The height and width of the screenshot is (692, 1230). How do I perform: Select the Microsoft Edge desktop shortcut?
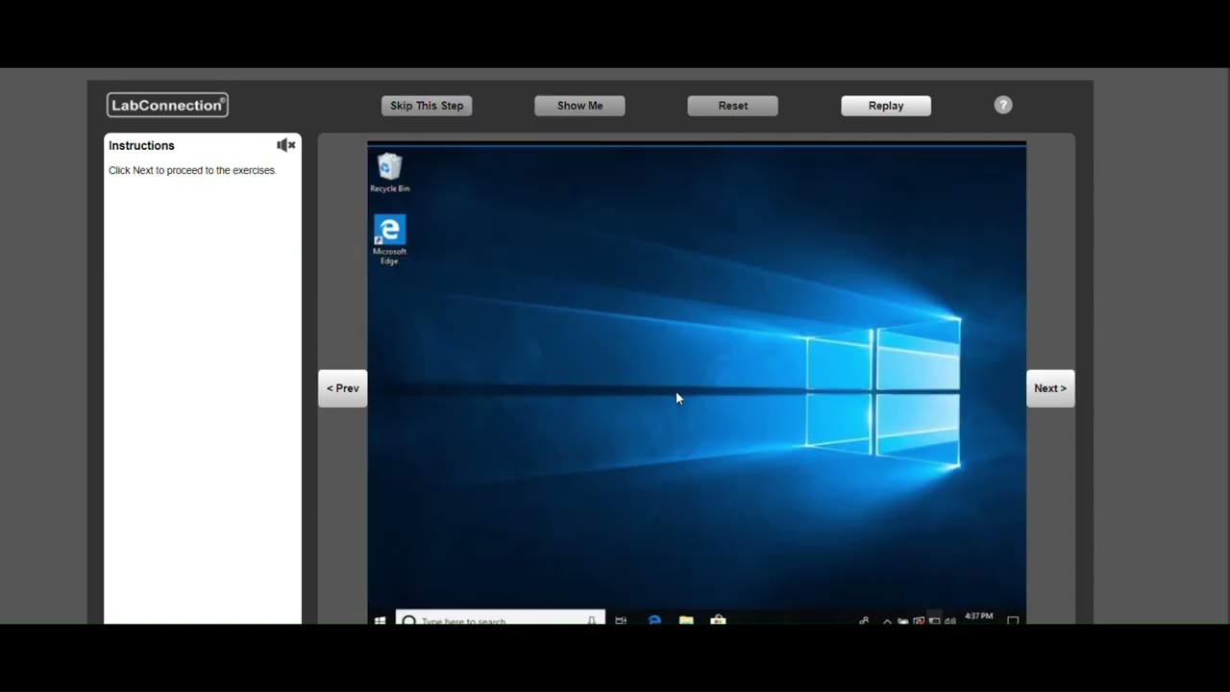(389, 239)
